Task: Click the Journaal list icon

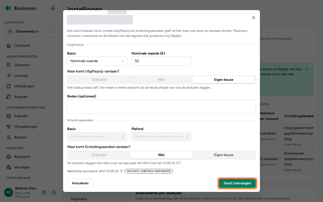Action: tap(9, 75)
